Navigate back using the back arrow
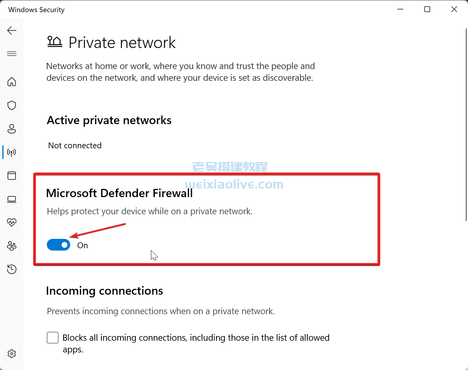 point(12,30)
